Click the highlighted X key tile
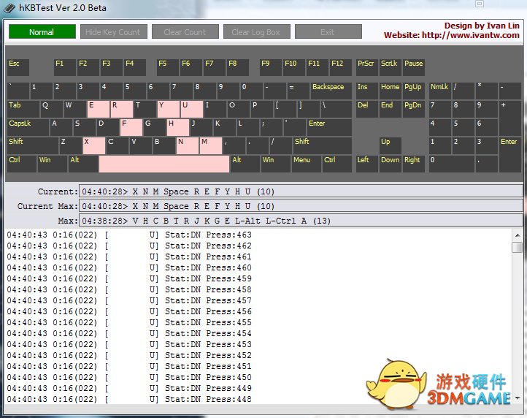The height and width of the screenshot is (418, 527). point(93,145)
